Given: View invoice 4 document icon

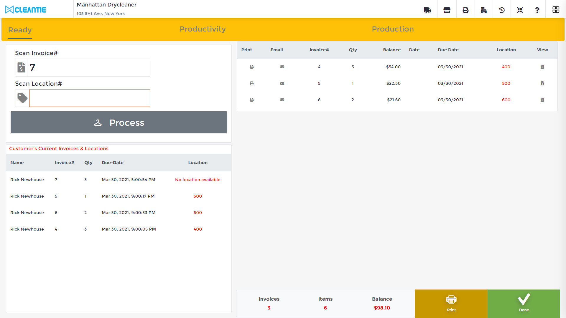Looking at the screenshot, I should tap(542, 67).
